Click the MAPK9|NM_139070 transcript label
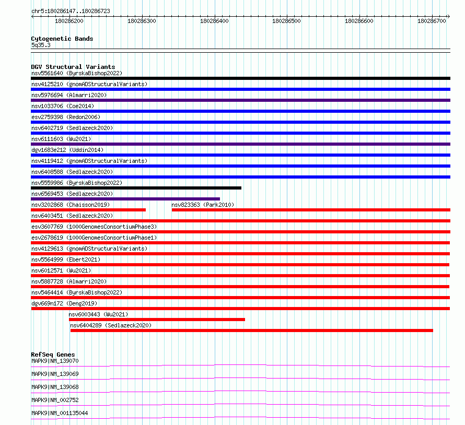The image size is (465, 425). (x=55, y=361)
